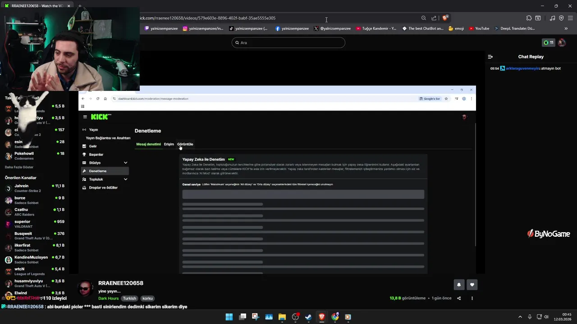
Task: Open KendineMuzisyen recommended channel
Action: [x=35, y=260]
